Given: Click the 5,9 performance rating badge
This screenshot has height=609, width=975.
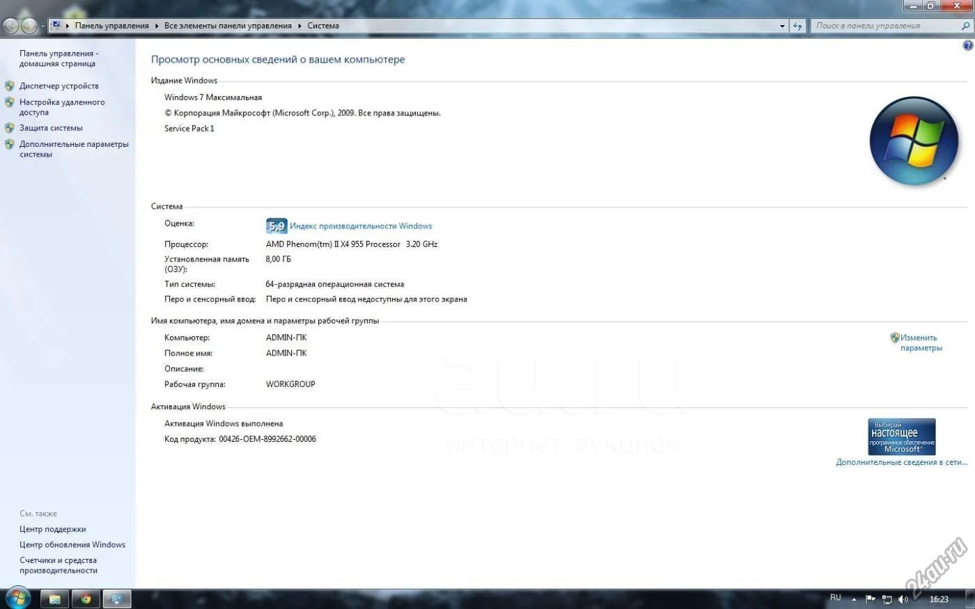Looking at the screenshot, I should (x=276, y=226).
